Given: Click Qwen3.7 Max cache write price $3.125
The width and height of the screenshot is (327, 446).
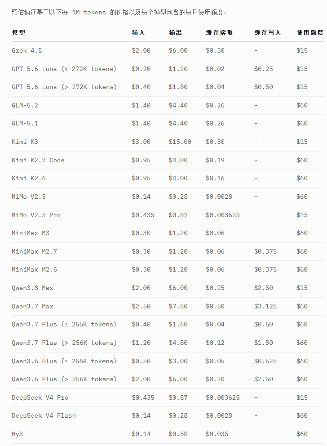Looking at the screenshot, I should click(265, 306).
